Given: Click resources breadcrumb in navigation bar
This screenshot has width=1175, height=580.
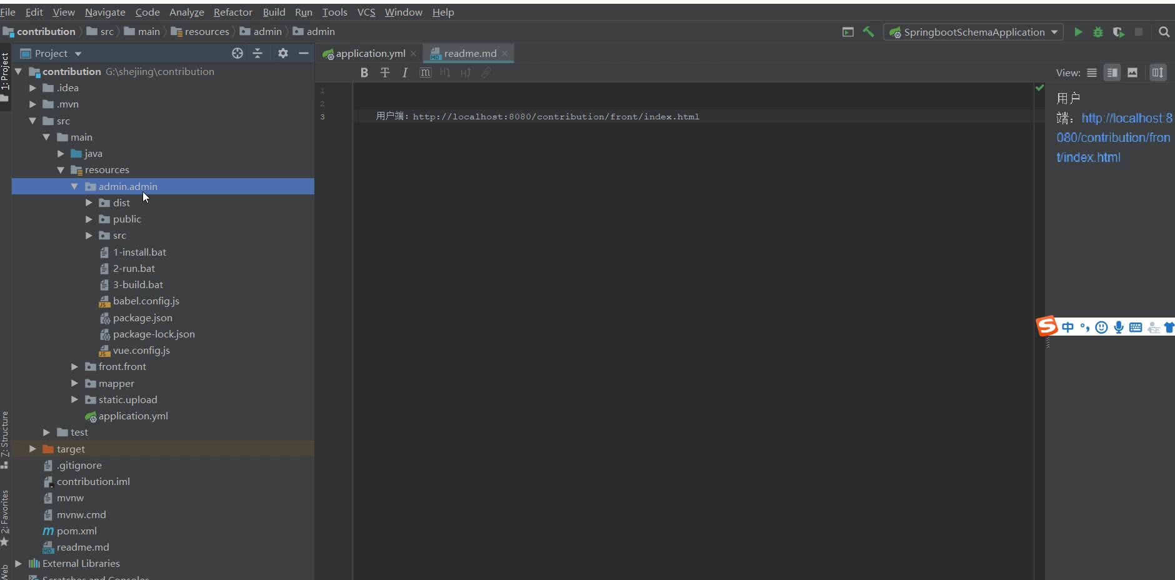Looking at the screenshot, I should 200,32.
